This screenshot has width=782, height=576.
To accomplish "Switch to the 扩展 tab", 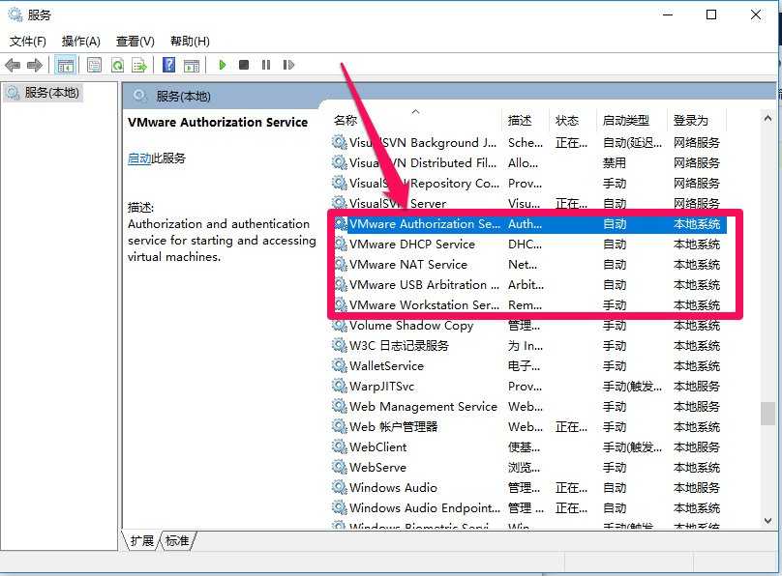I will pyautogui.click(x=141, y=540).
